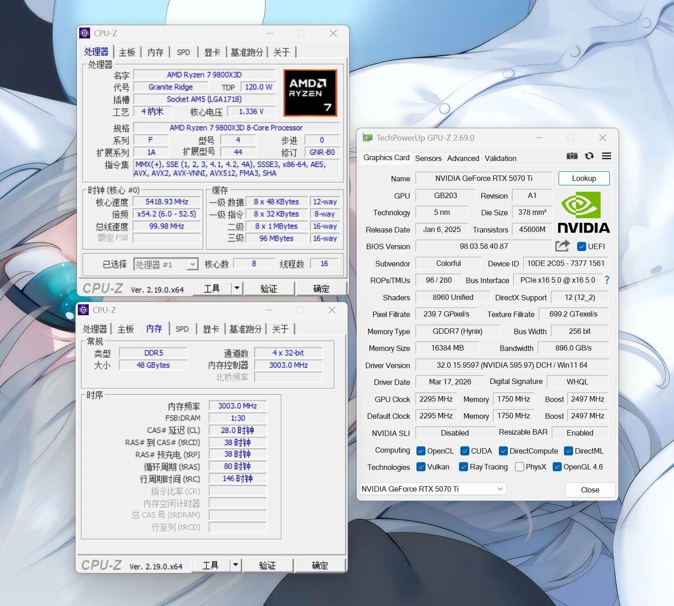Click the GPU-Z screenshot camera icon
This screenshot has width=674, height=606.
point(572,156)
